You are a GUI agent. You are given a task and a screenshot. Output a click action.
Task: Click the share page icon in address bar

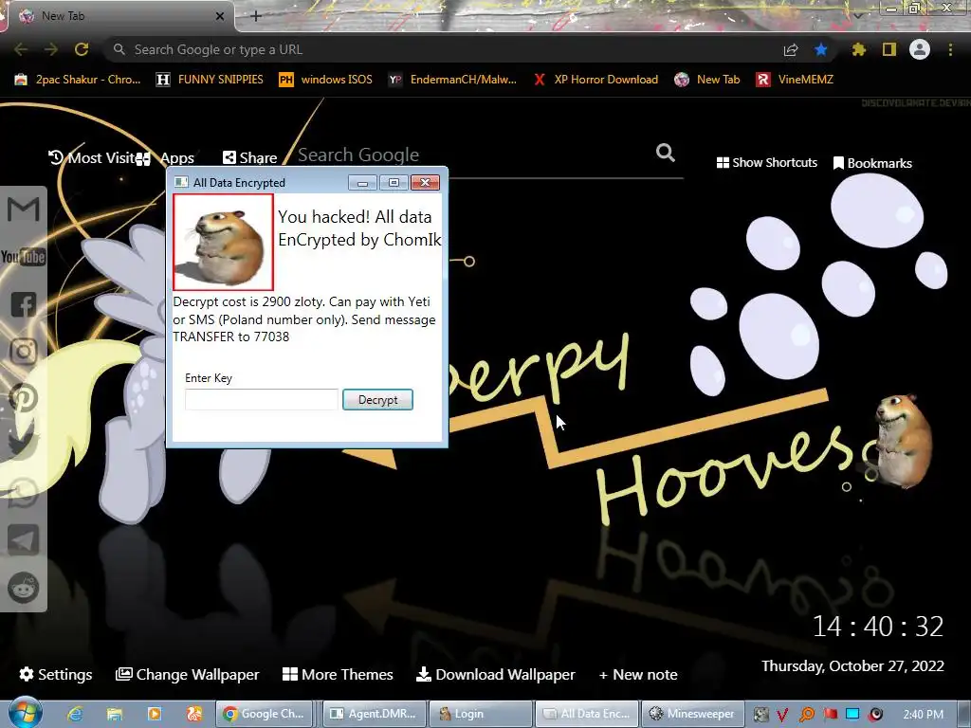click(x=791, y=49)
